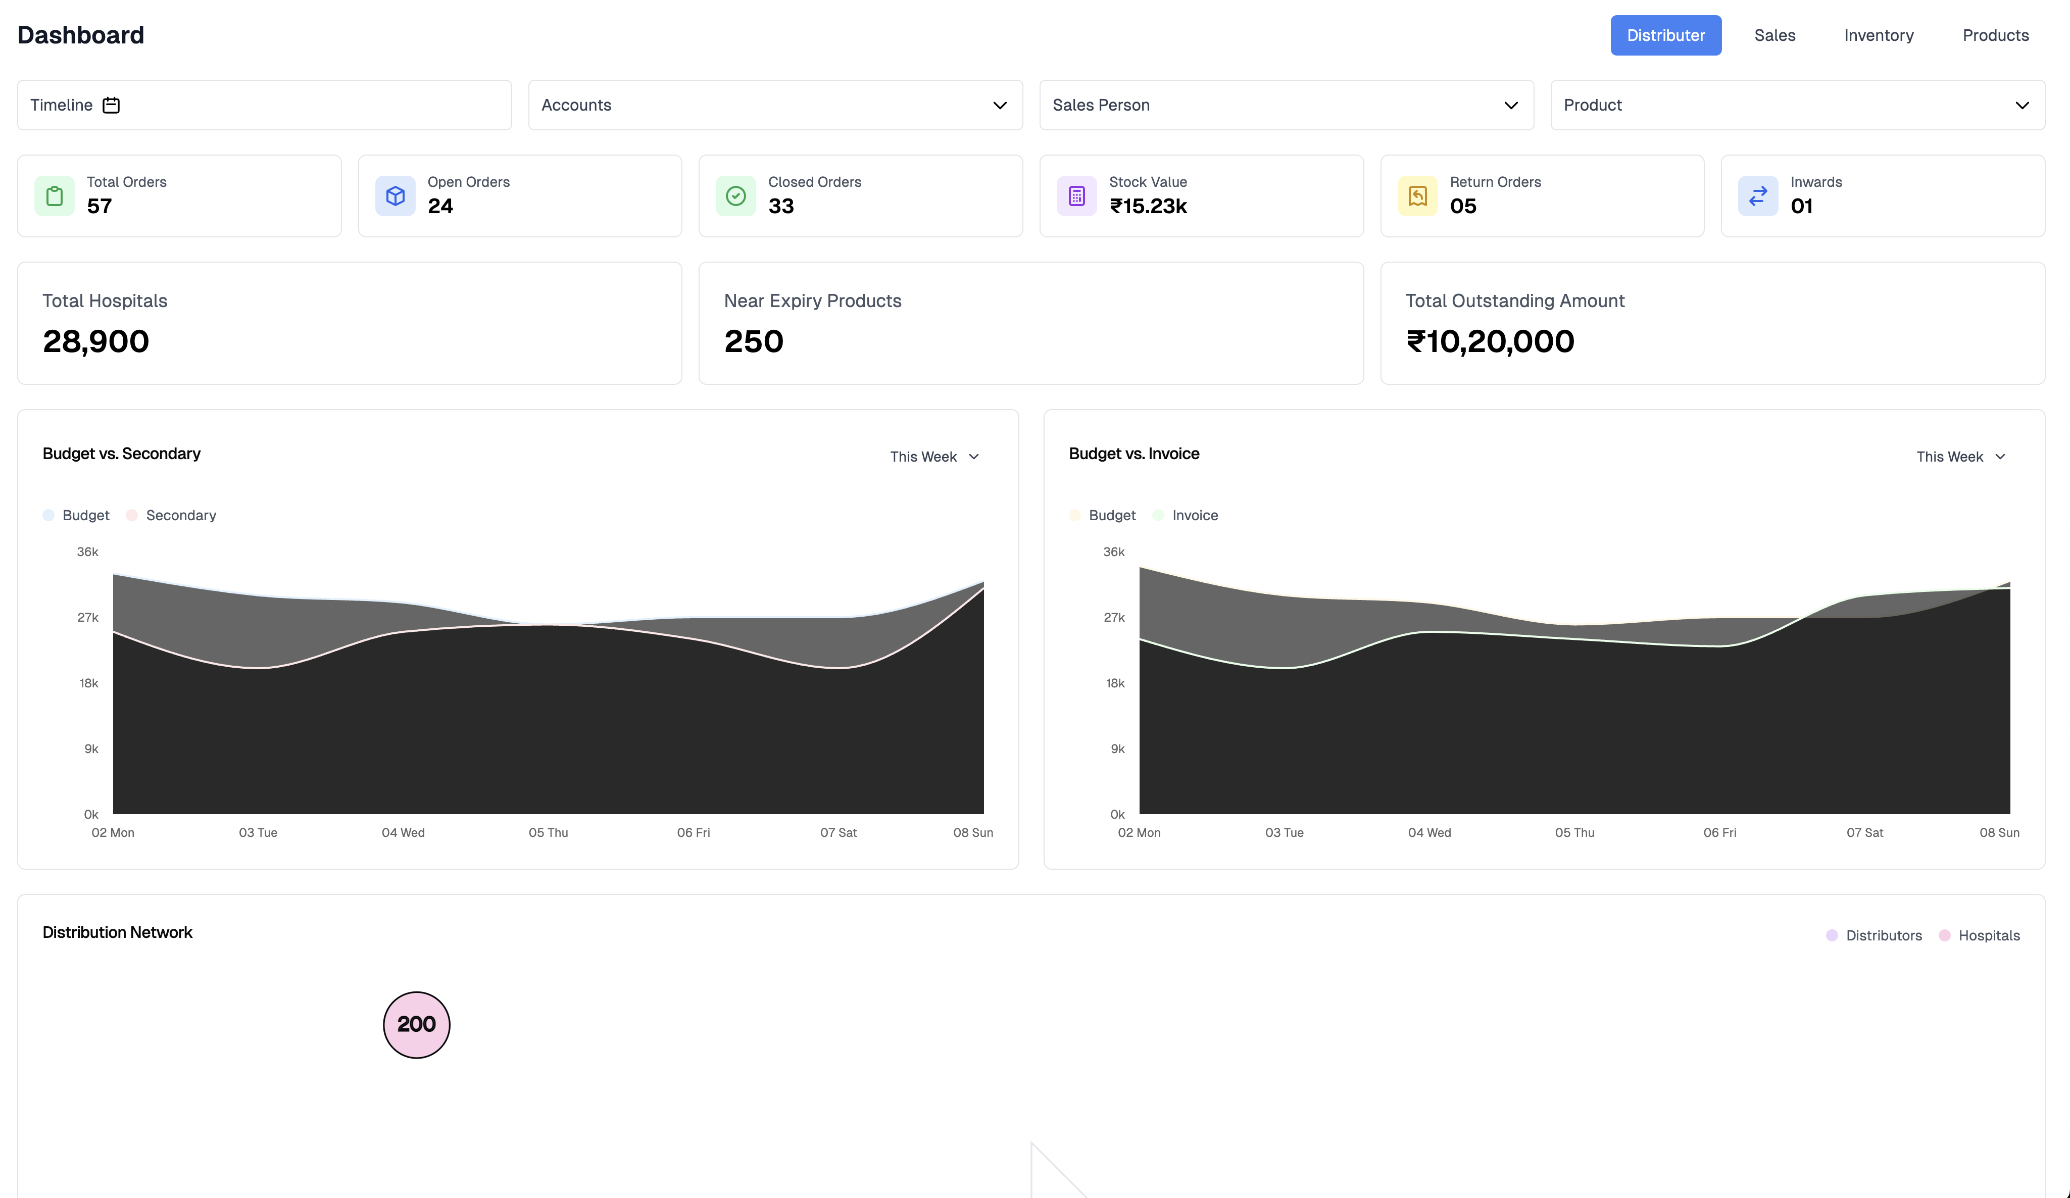Viewport: 2070px width, 1198px height.
Task: Click the Closed Orders checkmark icon
Action: (735, 196)
